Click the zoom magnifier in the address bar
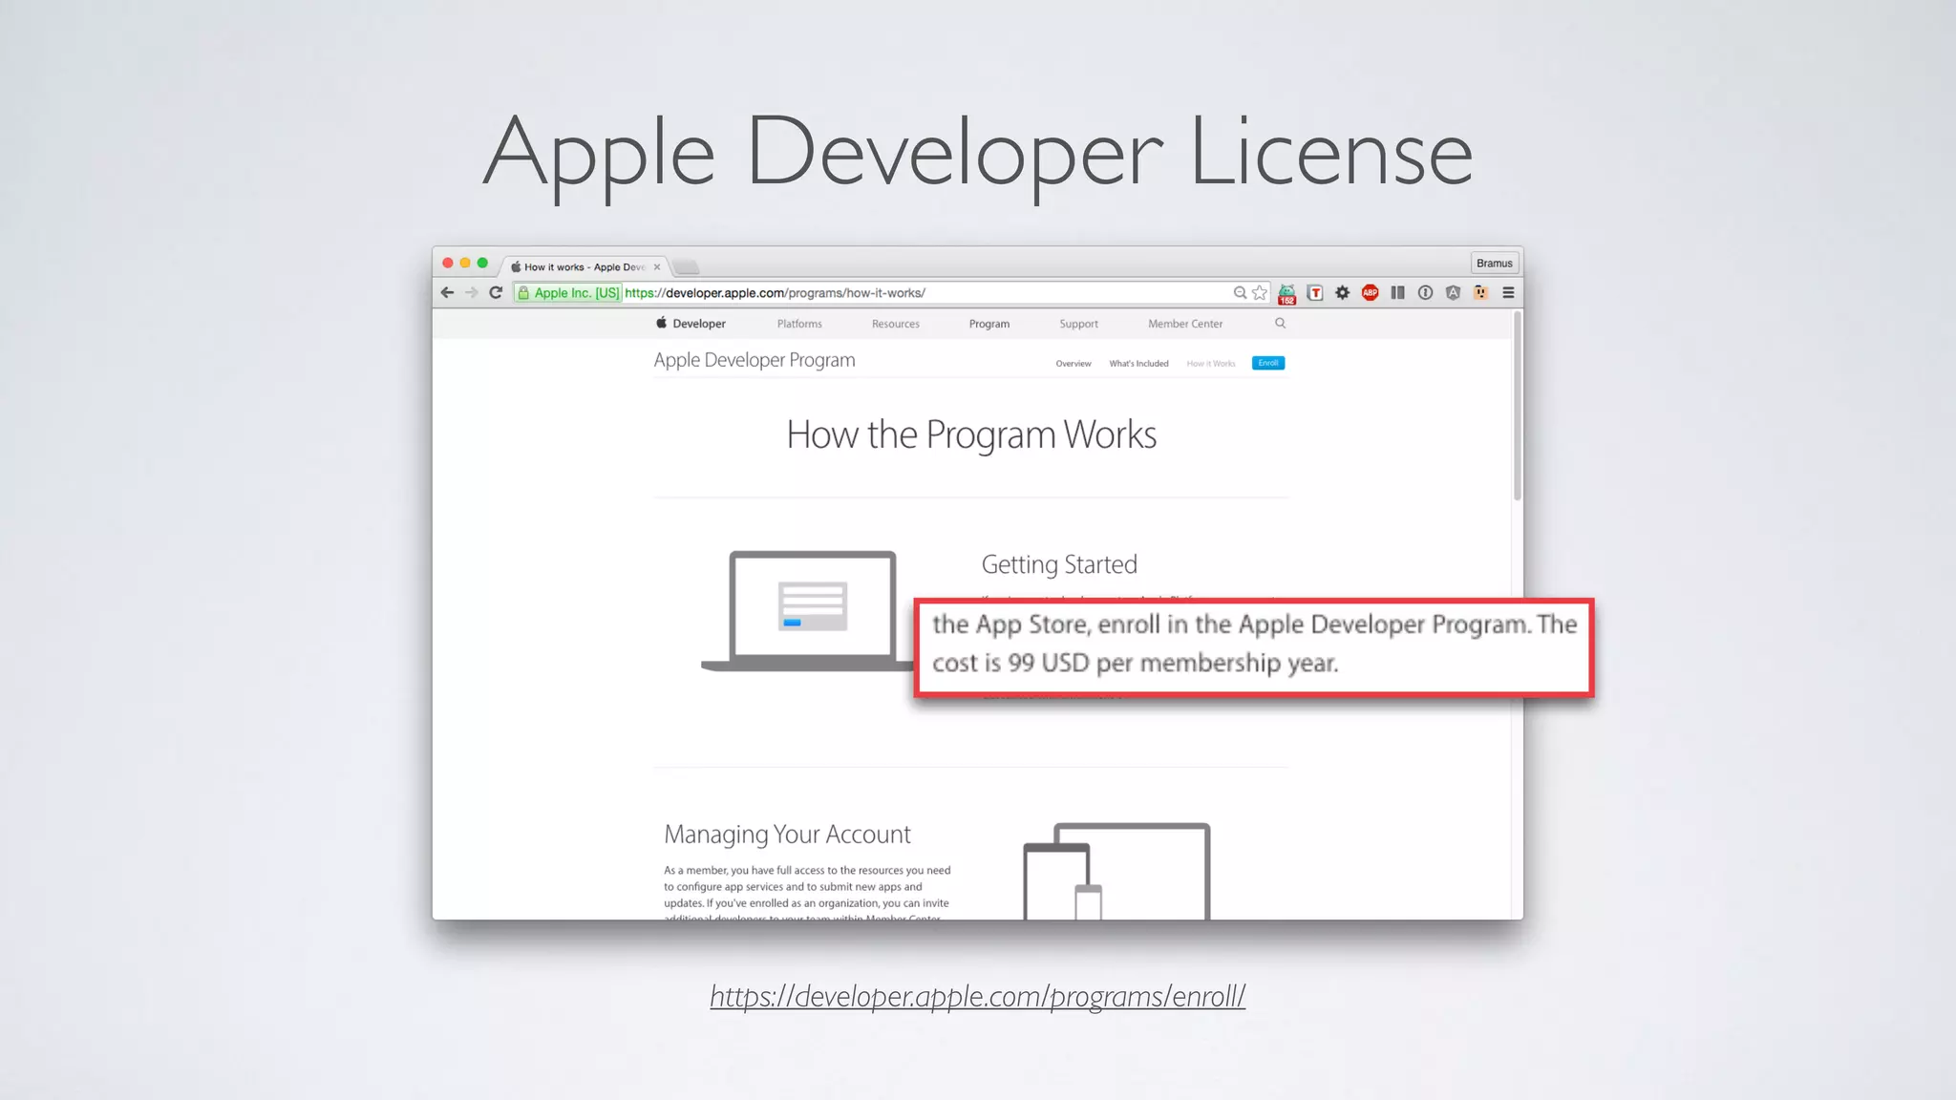1956x1100 pixels. point(1240,293)
